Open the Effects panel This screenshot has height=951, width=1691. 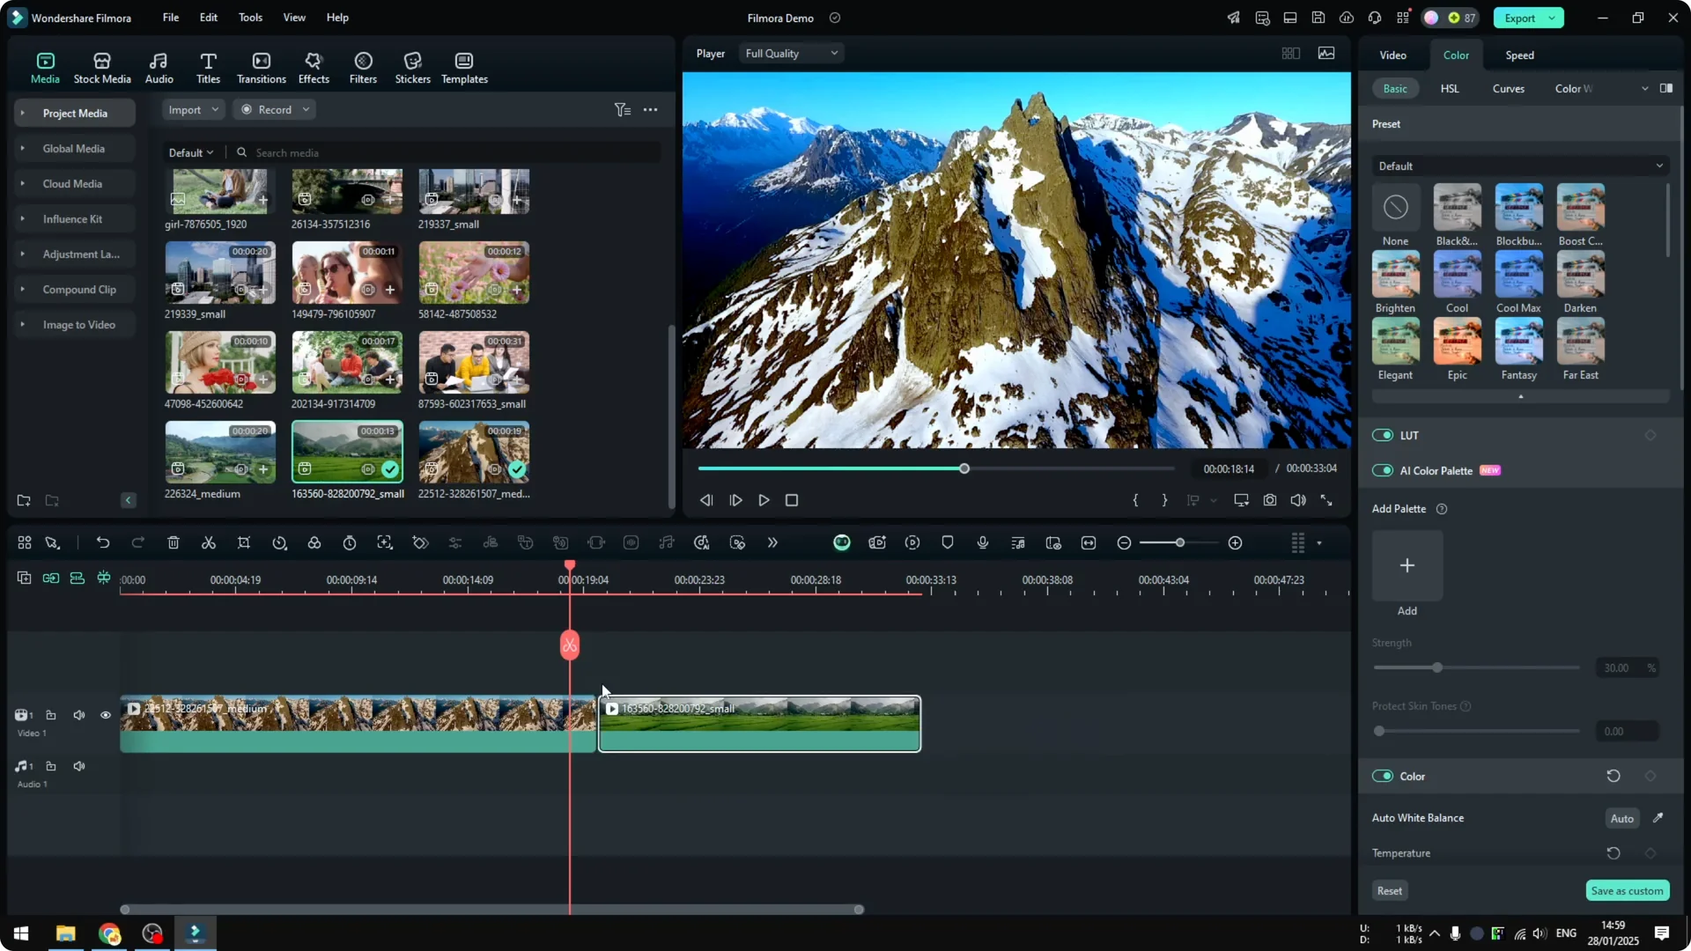tap(314, 68)
